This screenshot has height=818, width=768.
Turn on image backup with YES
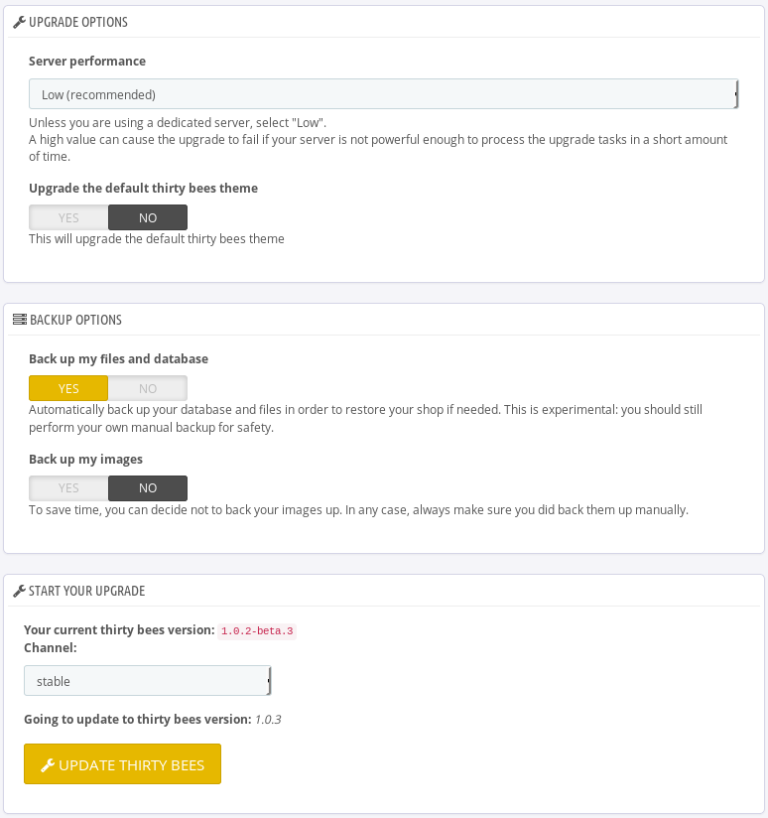click(x=68, y=488)
